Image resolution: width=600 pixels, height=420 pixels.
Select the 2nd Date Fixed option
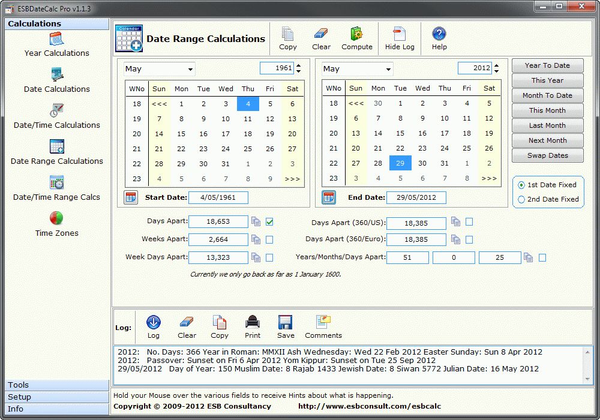521,199
